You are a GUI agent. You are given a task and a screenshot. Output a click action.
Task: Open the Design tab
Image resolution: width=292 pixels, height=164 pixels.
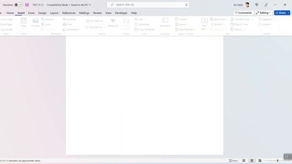[42, 13]
